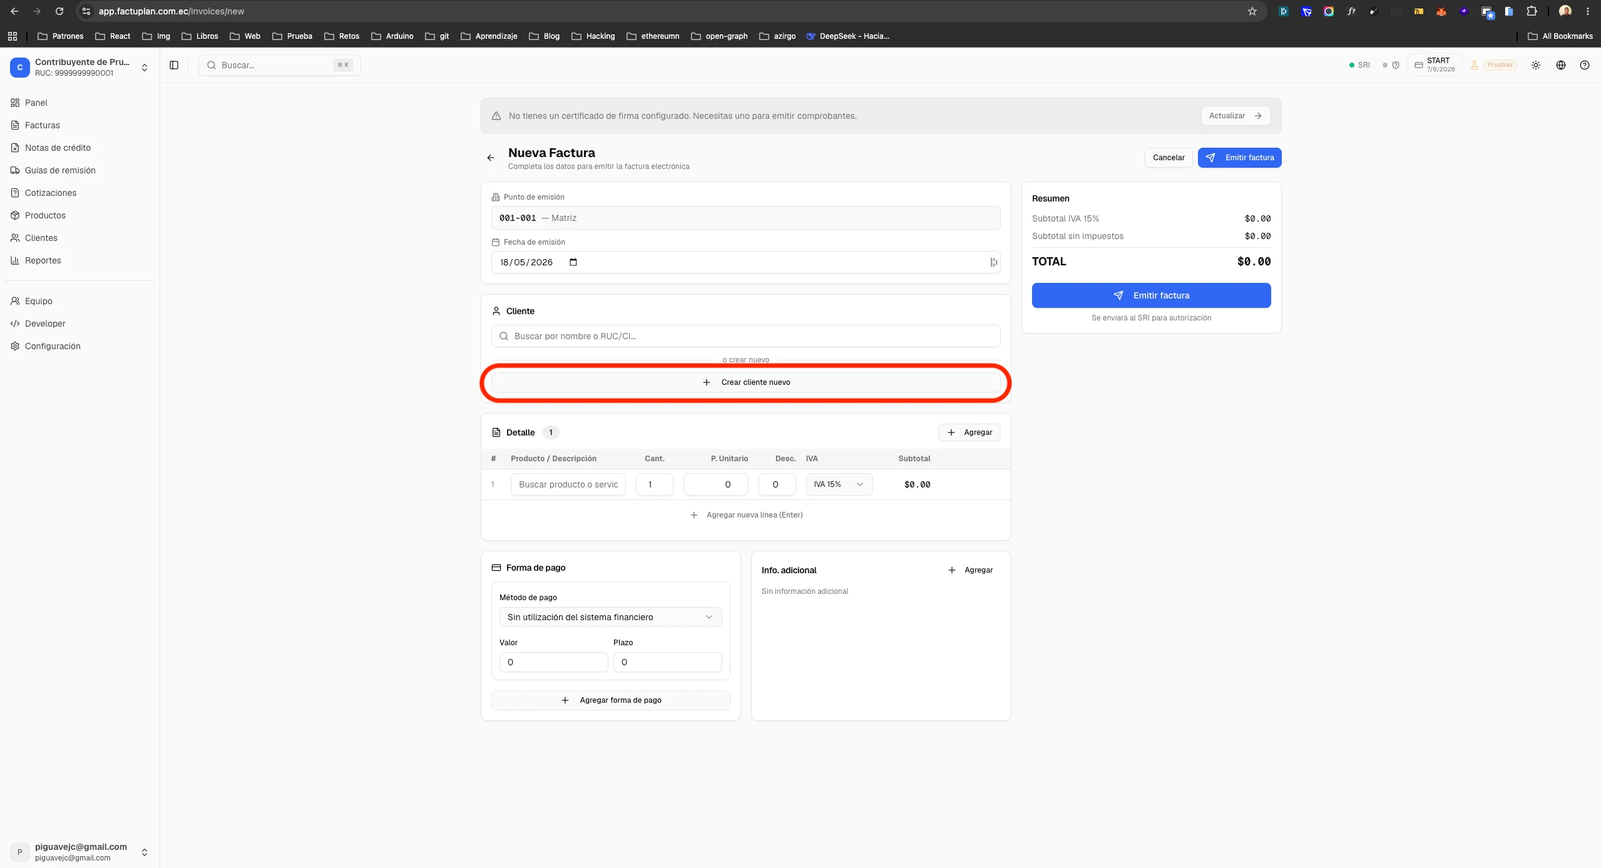1601x868 pixels.
Task: Open the All Bookmarks folder
Action: (1560, 36)
